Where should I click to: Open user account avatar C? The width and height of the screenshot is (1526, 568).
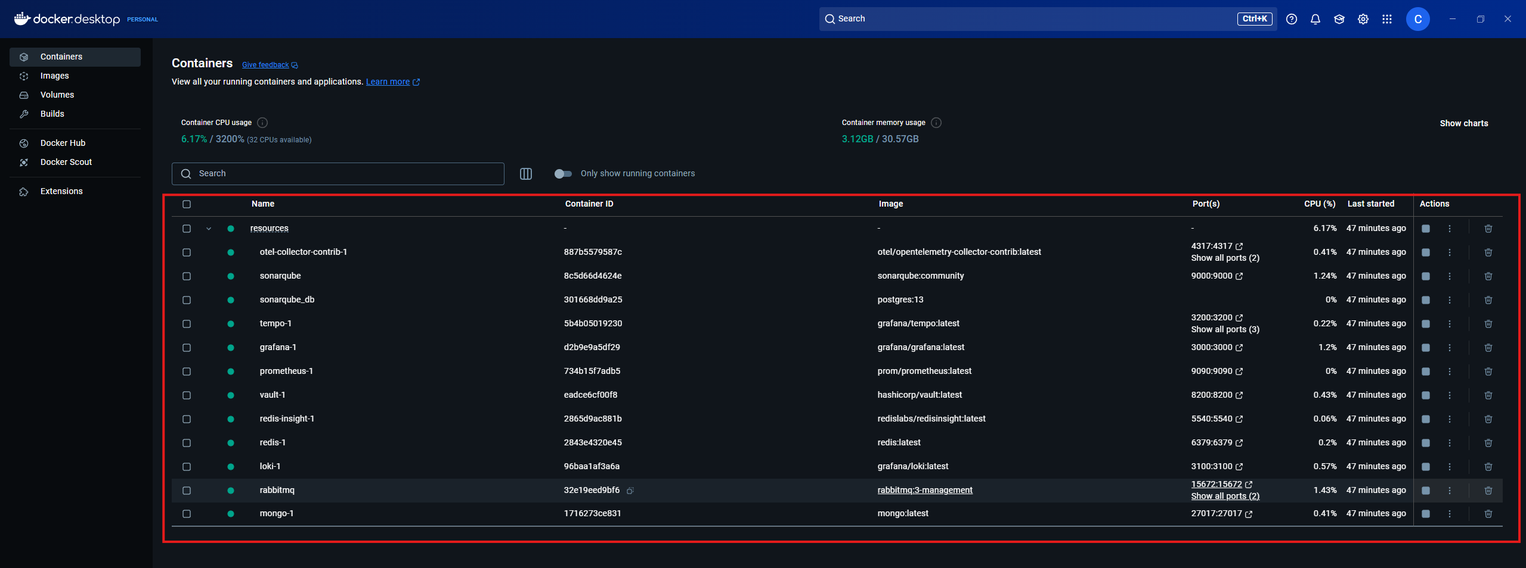point(1418,19)
